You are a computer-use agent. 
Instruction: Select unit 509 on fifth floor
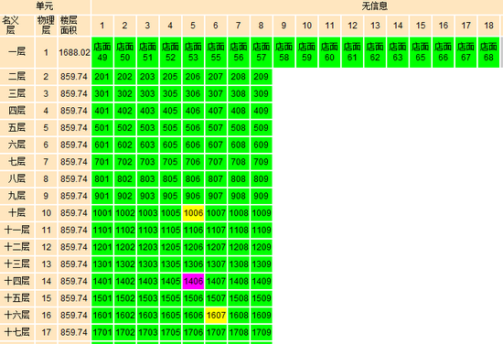262,128
